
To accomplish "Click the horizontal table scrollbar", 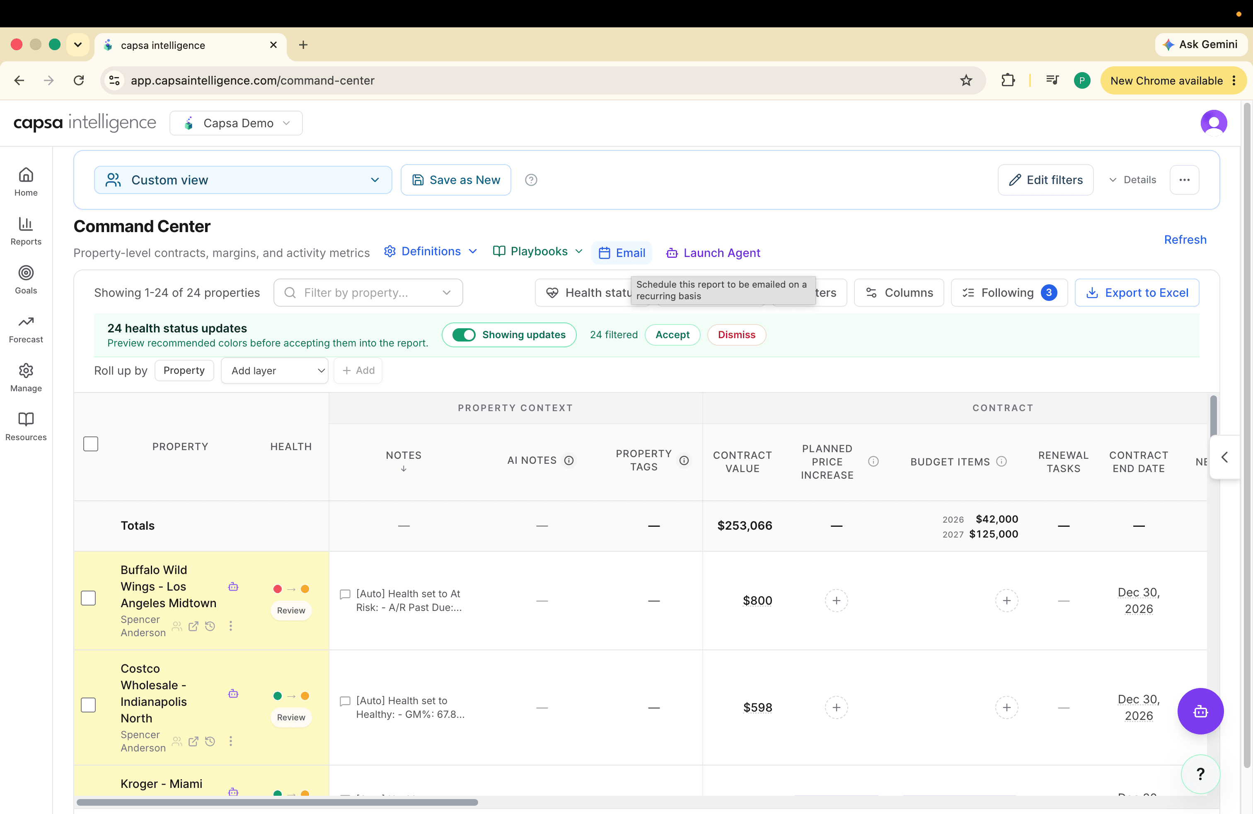I will pos(277,802).
